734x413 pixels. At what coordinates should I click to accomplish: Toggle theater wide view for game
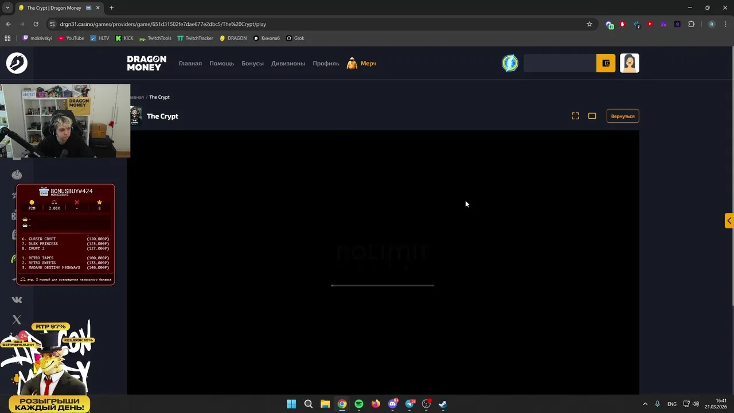[x=592, y=116]
